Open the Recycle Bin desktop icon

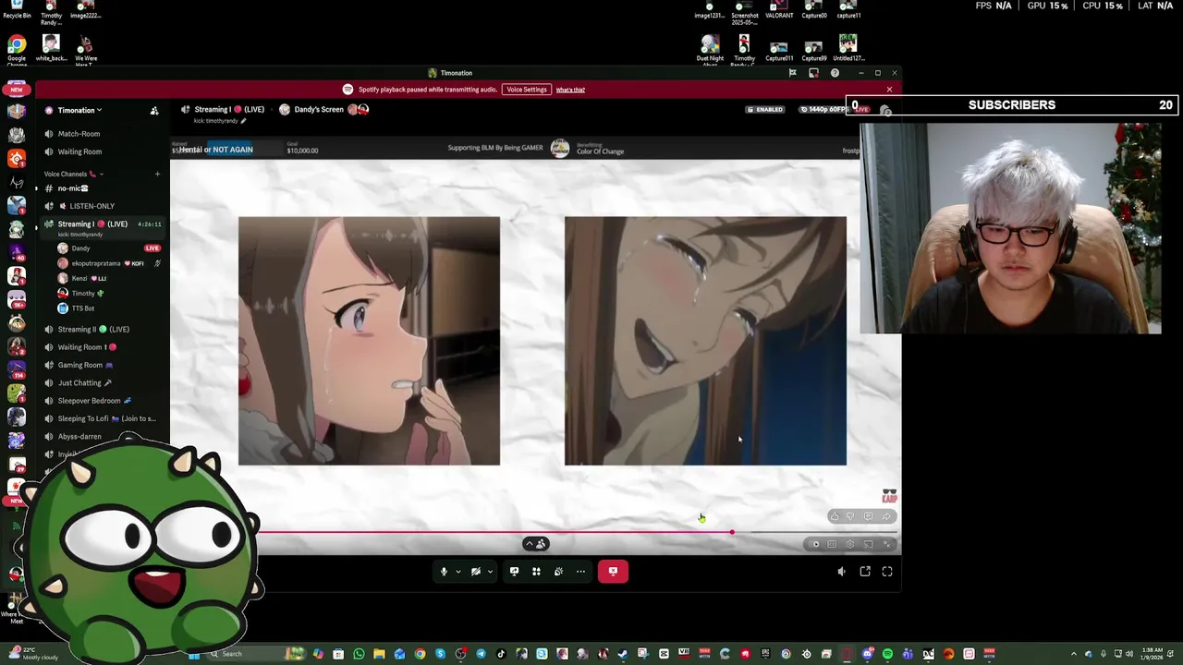[17, 10]
